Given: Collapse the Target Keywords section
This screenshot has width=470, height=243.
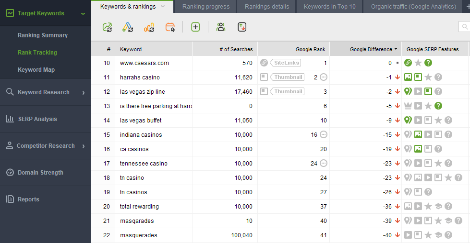Looking at the screenshot, I should tap(83, 13).
